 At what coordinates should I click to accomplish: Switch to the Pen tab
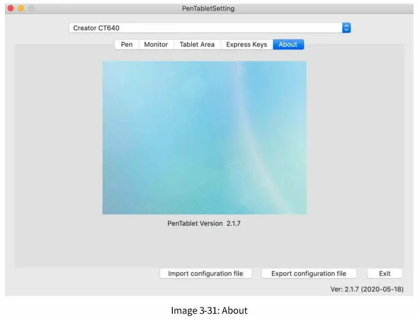pyautogui.click(x=126, y=44)
